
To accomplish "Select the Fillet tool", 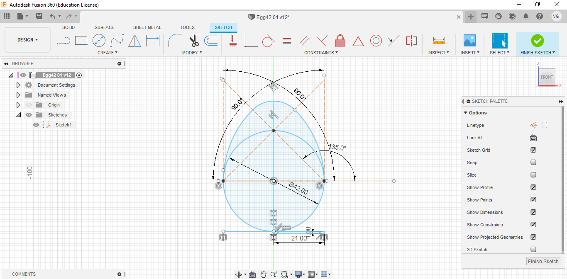I will 175,41.
